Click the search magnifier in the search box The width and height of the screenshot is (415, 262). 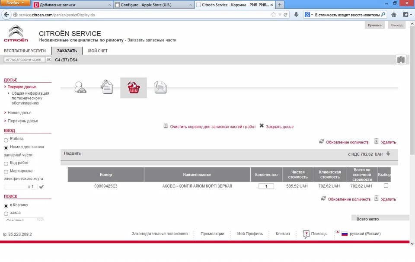[383, 15]
